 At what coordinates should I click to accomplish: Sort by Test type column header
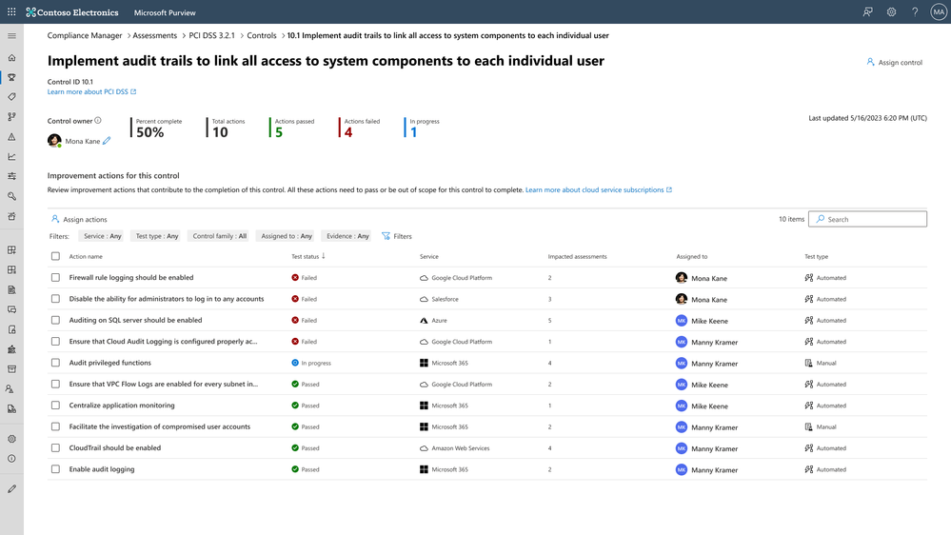tap(816, 257)
